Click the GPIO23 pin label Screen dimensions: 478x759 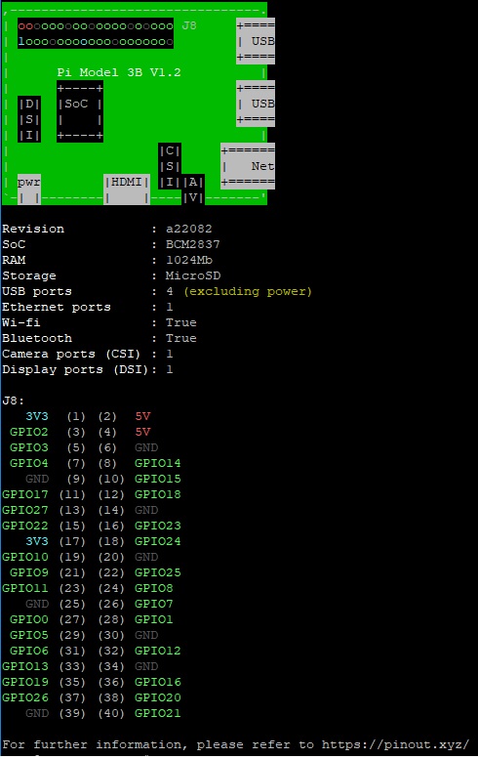click(158, 526)
